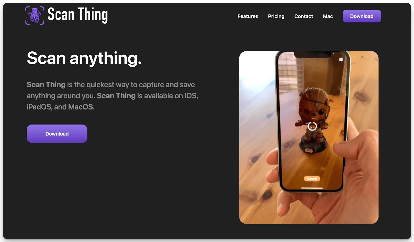
Task: Click the iPhone notch in hero image
Action: [313, 54]
